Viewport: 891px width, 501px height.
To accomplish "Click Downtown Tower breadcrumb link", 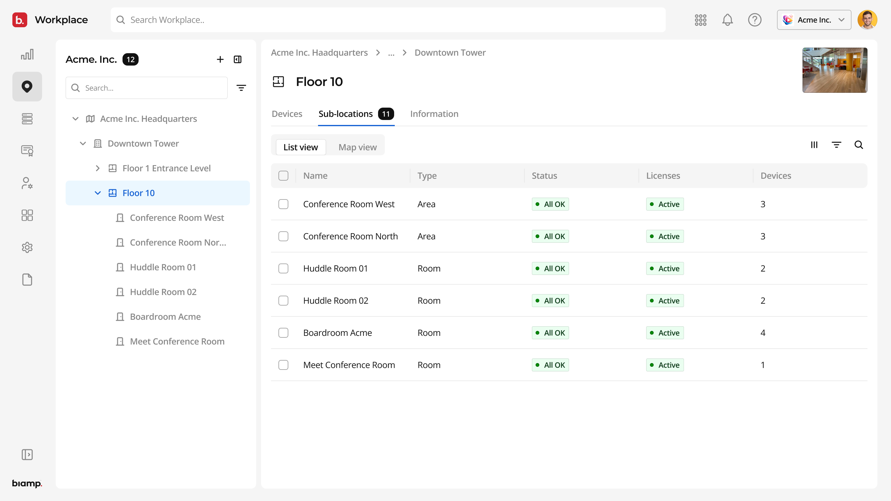I will point(450,53).
